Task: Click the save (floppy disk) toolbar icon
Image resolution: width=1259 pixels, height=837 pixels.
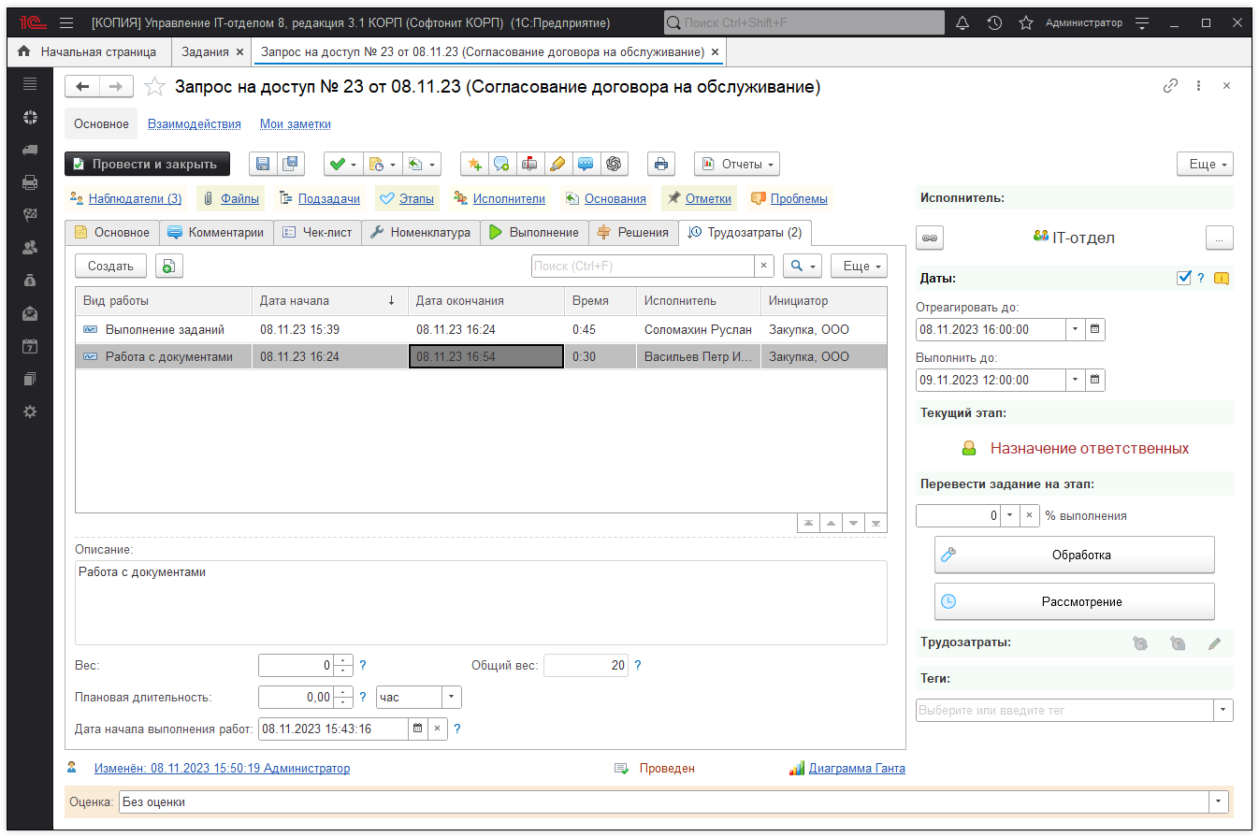Action: 263,164
